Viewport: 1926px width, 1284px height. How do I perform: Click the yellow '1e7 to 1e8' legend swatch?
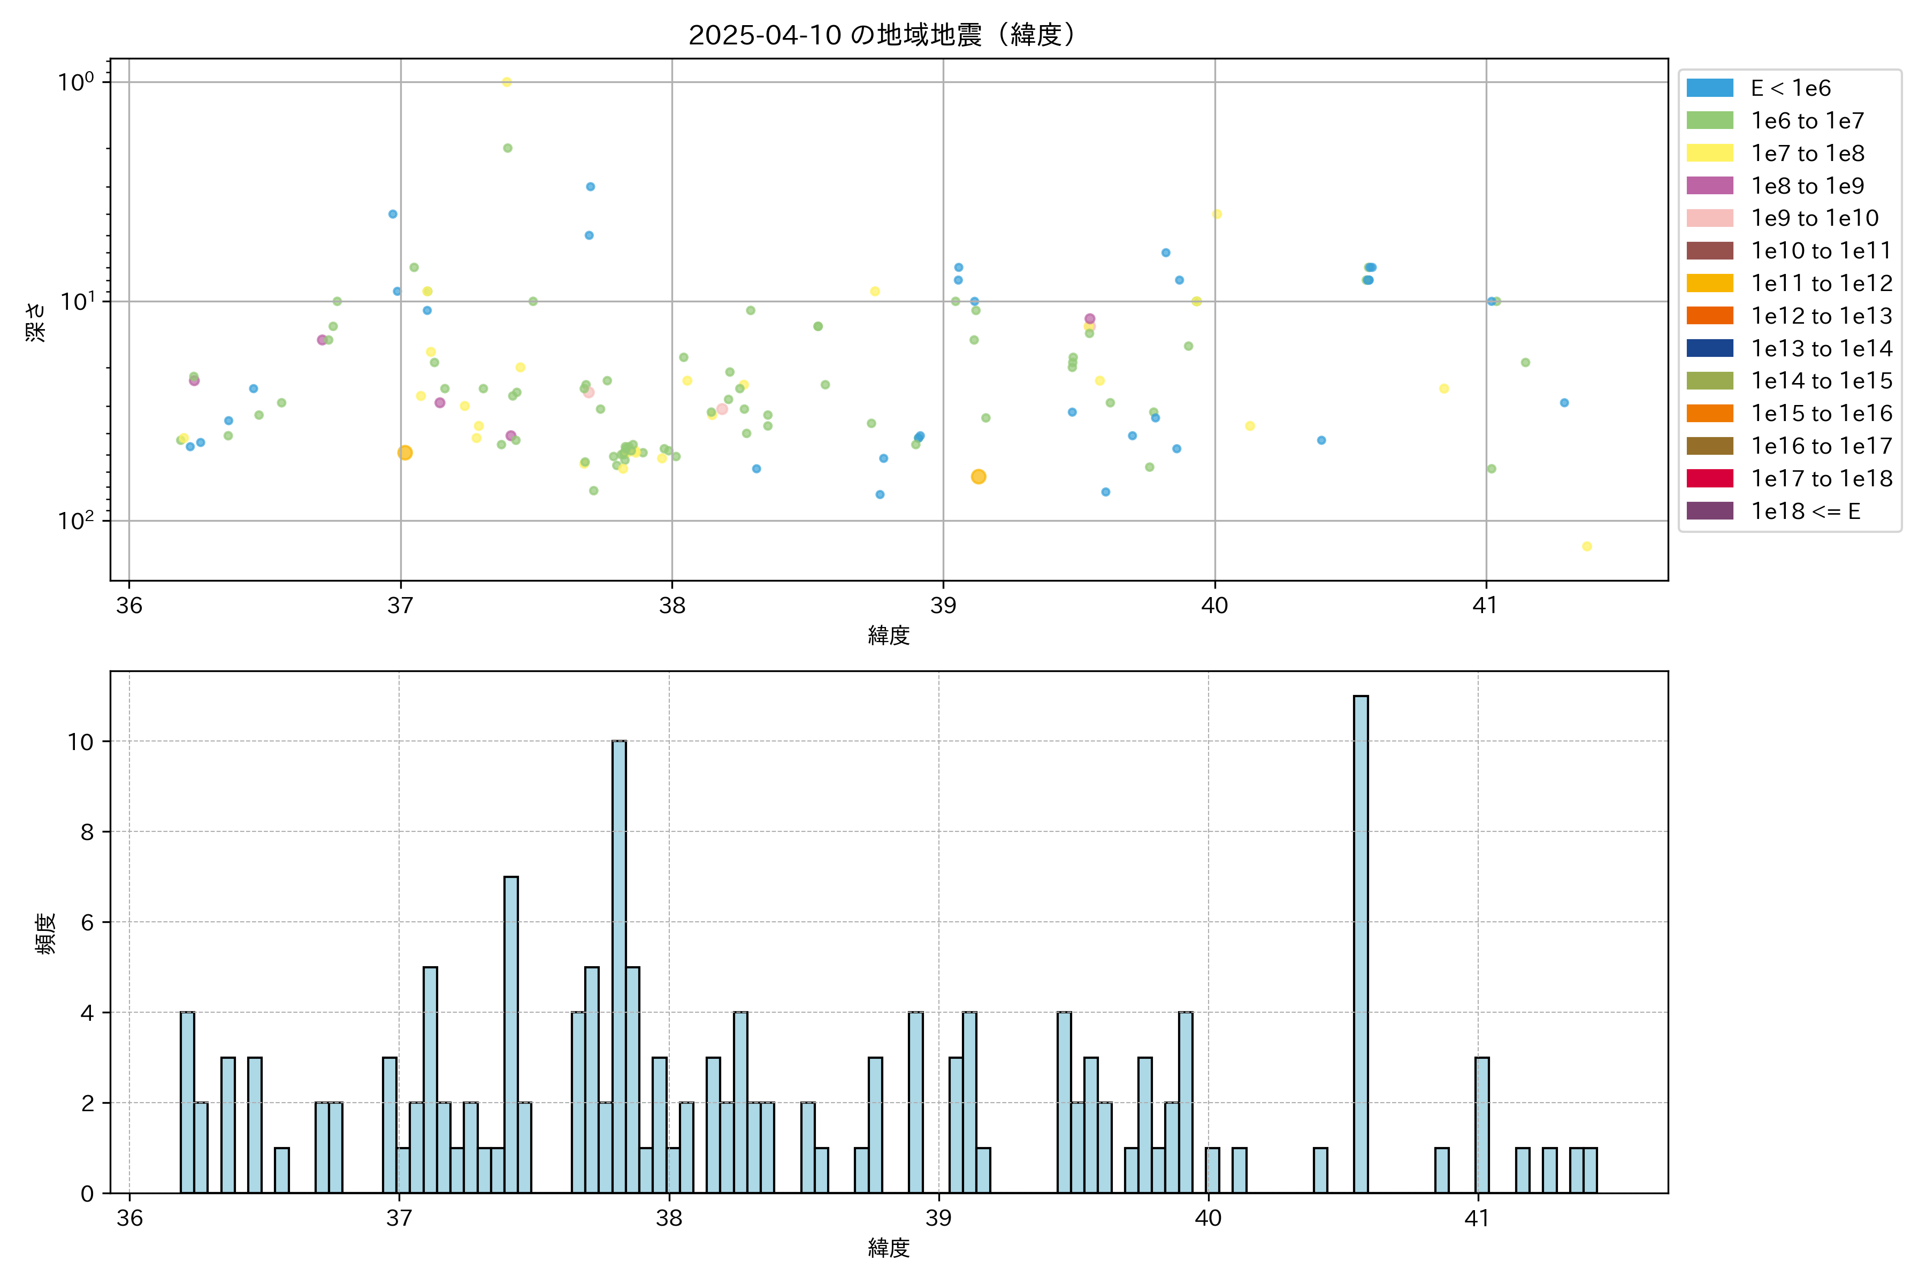(x=1709, y=153)
